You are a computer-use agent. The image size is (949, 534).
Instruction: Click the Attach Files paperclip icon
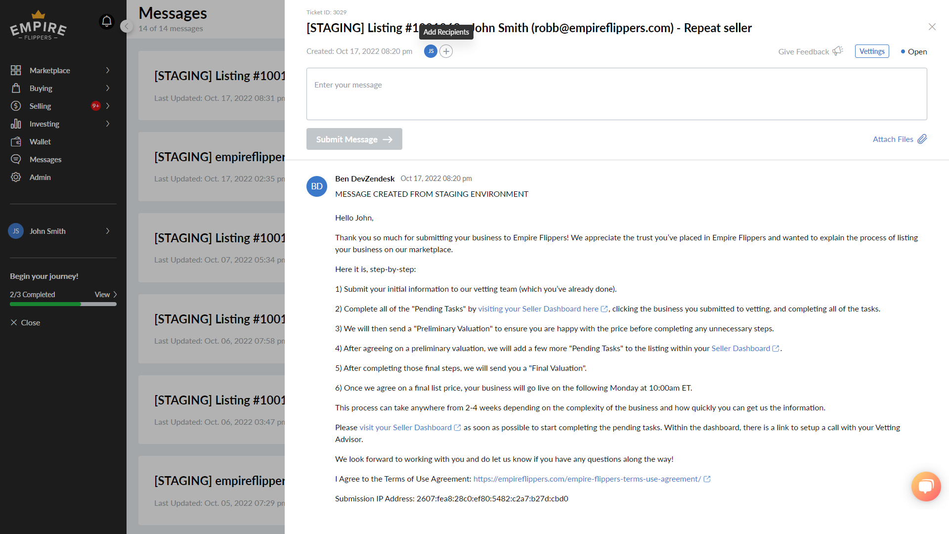922,139
